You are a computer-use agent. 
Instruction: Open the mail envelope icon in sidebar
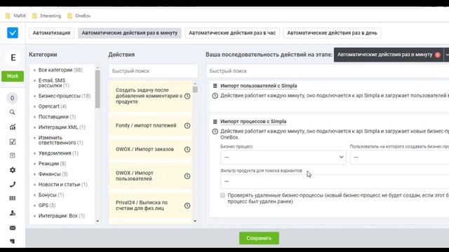click(x=13, y=227)
